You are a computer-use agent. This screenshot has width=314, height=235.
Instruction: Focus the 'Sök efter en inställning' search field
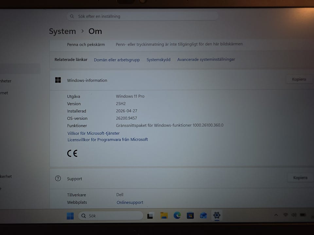click(142, 16)
